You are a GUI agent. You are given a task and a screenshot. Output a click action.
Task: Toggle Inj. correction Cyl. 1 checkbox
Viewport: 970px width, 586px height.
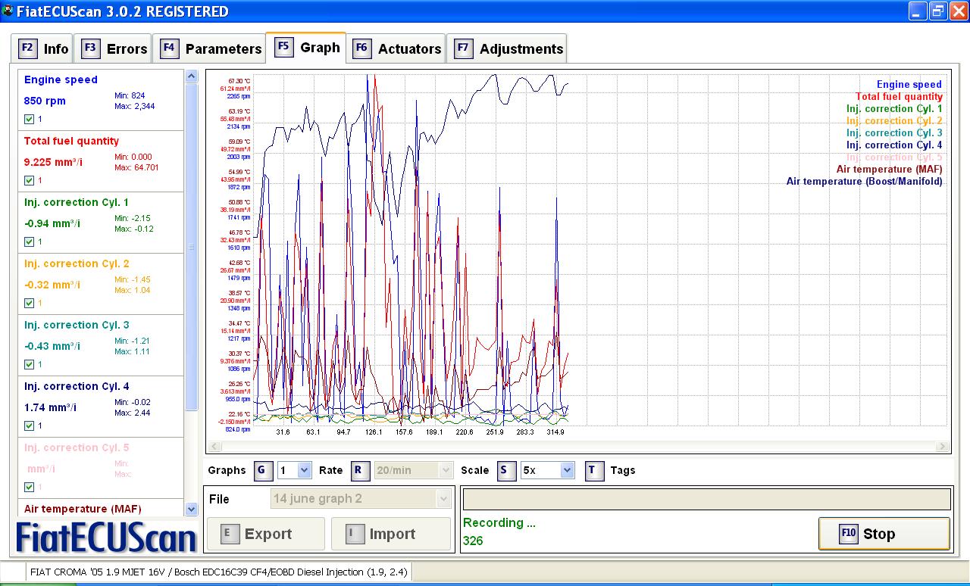click(29, 242)
